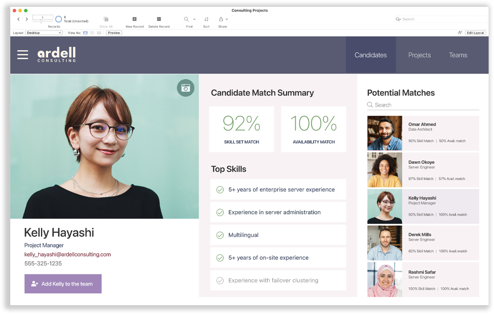Toggle the Multilingual skill checkmark
This screenshot has height=314, width=494.
(x=219, y=235)
